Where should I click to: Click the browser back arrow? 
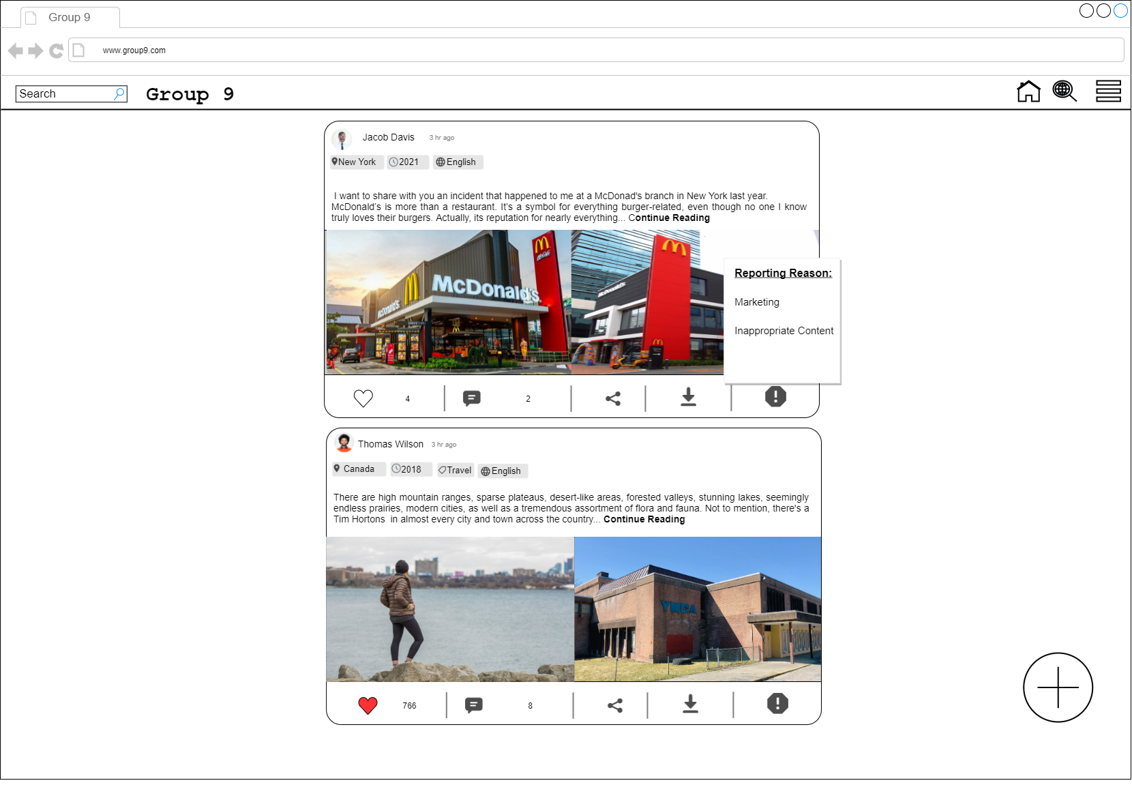click(16, 50)
